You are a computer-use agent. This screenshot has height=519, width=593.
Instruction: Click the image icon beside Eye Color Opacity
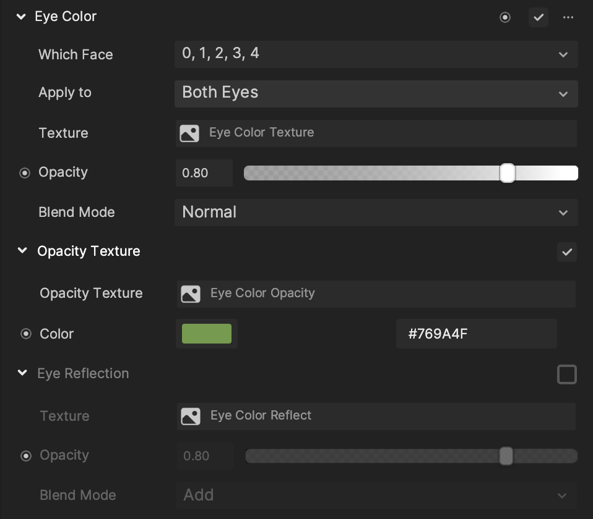coord(191,294)
